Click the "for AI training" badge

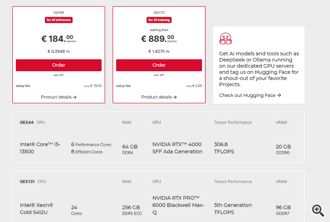[x=159, y=20]
